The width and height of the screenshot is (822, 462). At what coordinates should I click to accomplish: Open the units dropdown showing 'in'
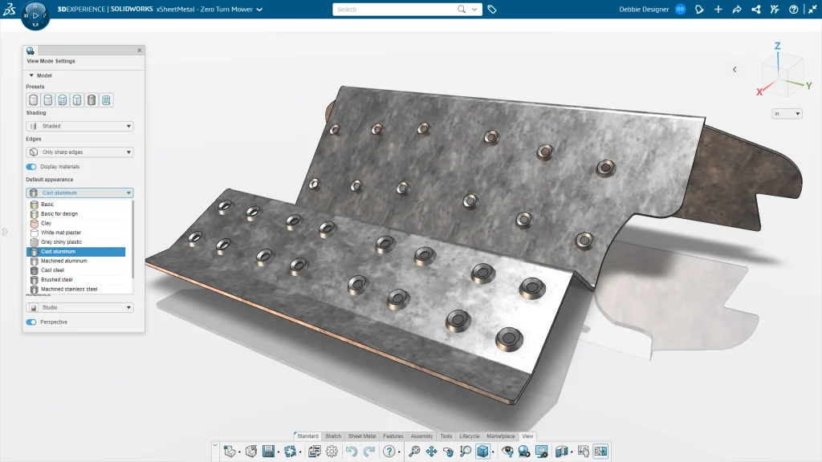pyautogui.click(x=786, y=114)
